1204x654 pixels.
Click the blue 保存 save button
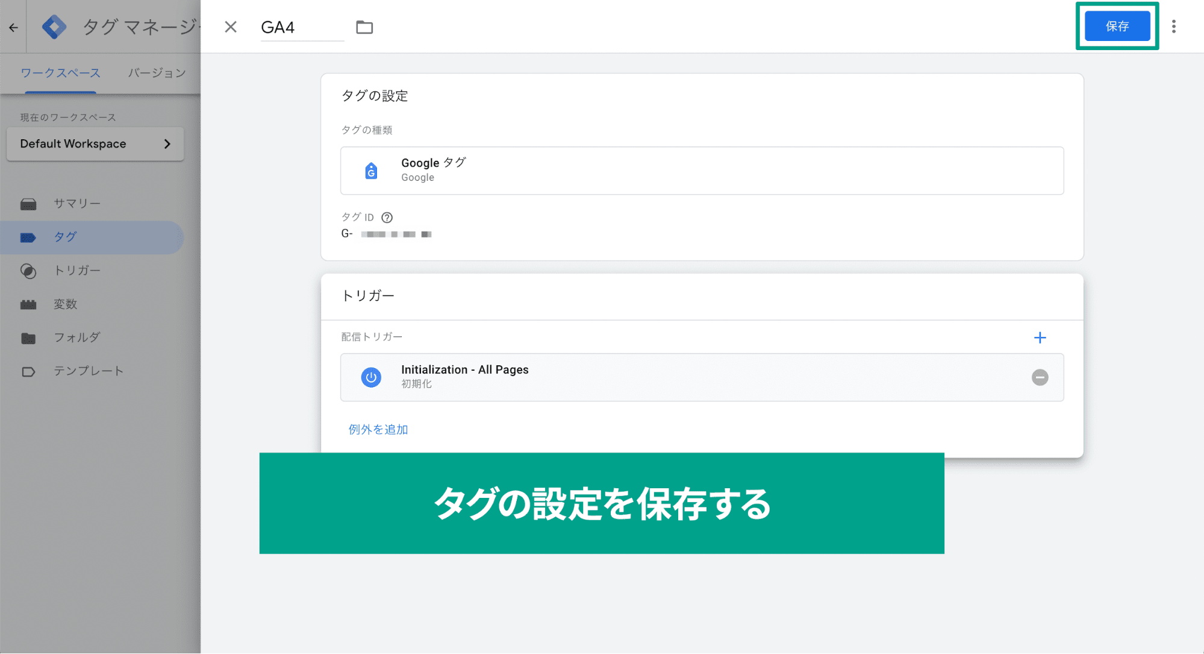tap(1117, 27)
